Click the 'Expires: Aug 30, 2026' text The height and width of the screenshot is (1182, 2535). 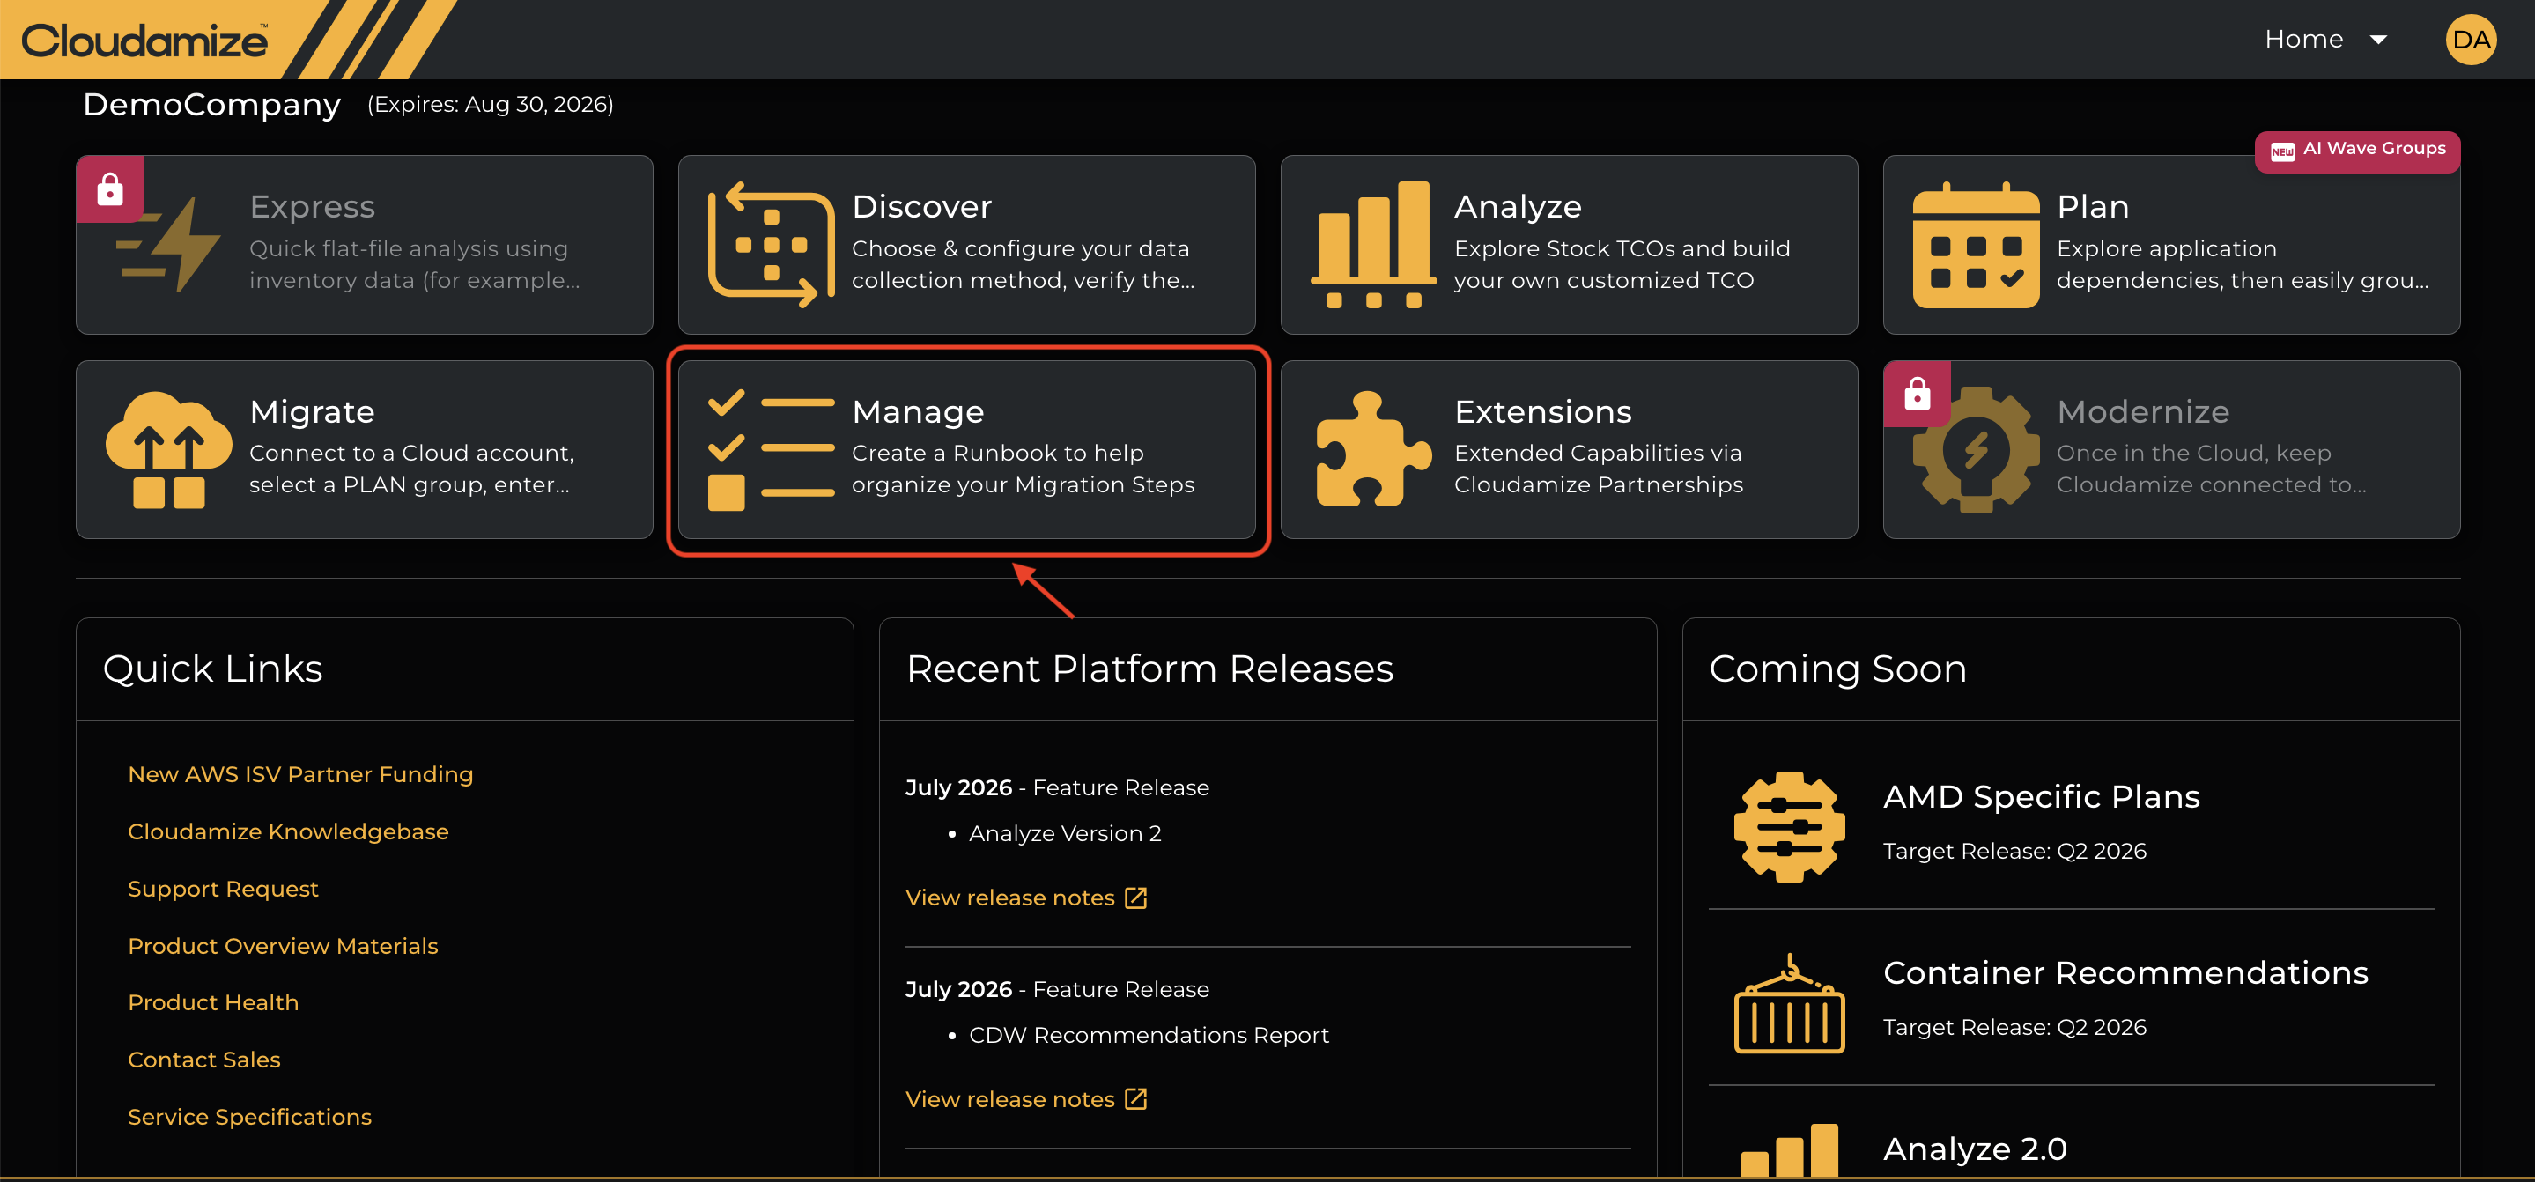tap(490, 104)
